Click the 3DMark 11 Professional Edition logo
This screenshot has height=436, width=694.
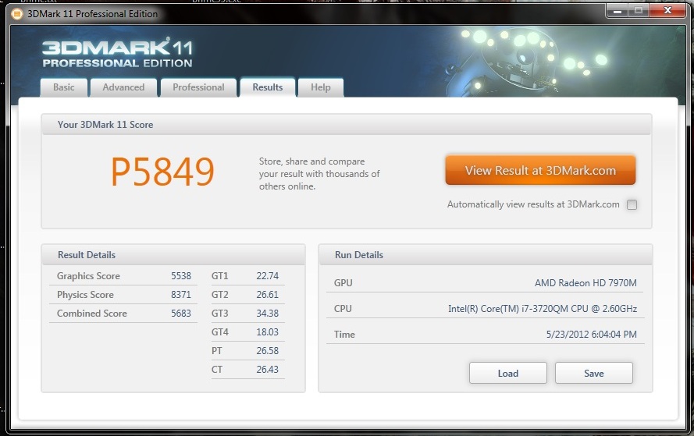(x=117, y=53)
